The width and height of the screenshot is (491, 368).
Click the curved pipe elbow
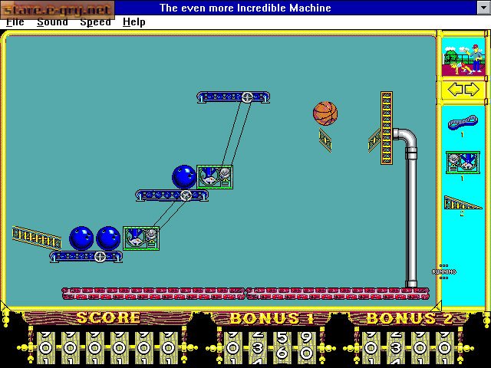coord(406,138)
